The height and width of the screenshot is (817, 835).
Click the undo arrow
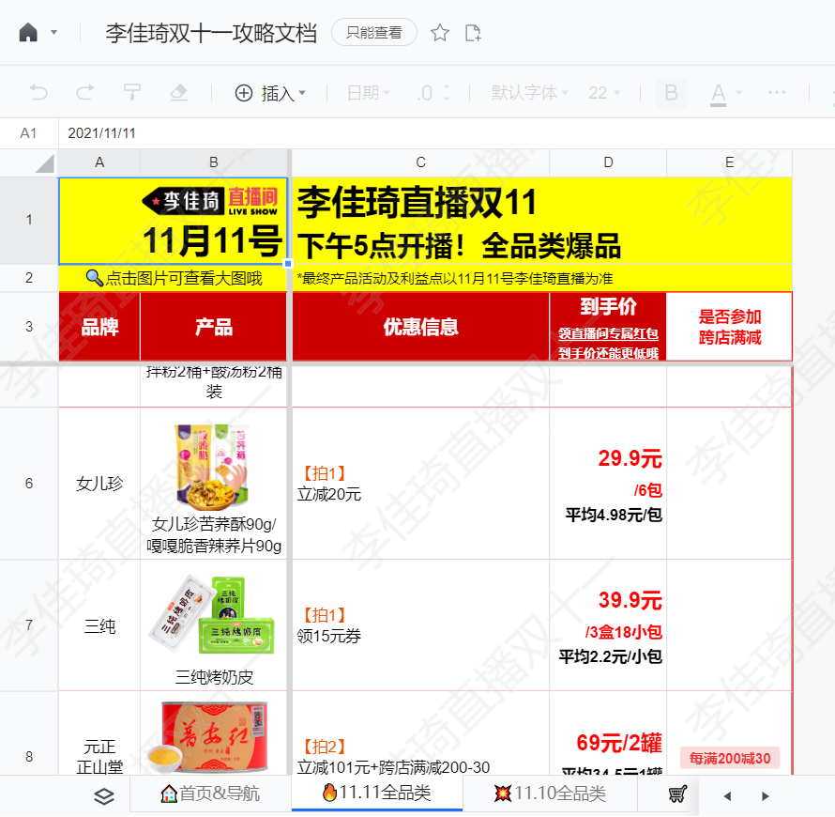(38, 93)
